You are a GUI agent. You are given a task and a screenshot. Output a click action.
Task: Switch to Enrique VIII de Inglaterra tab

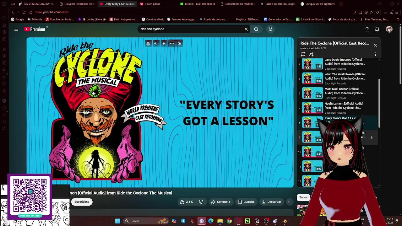click(318, 4)
